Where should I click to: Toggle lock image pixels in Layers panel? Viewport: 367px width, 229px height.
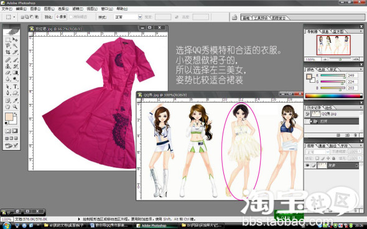(x=323, y=158)
